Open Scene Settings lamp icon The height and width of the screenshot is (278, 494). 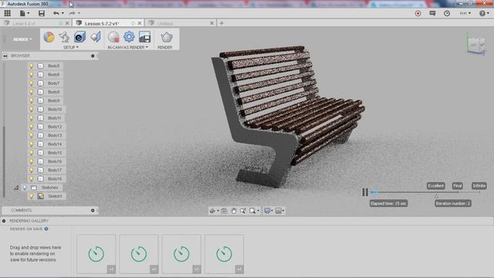64,37
